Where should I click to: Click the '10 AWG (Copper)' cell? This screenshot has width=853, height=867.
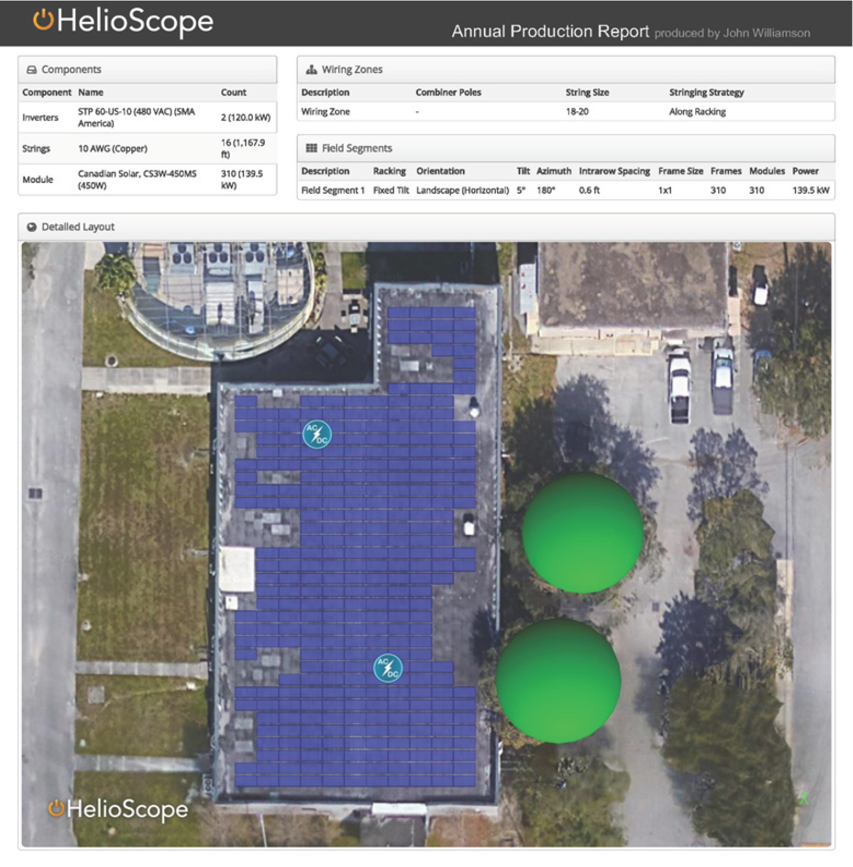(x=113, y=149)
